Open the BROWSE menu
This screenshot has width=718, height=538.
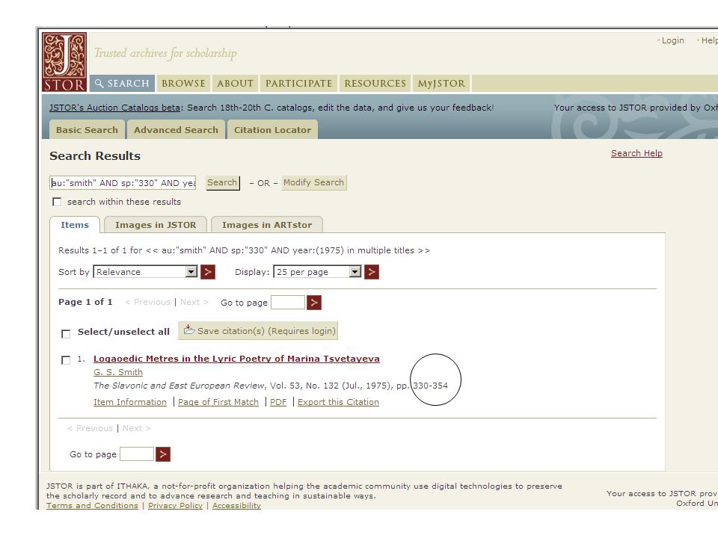[x=183, y=83]
